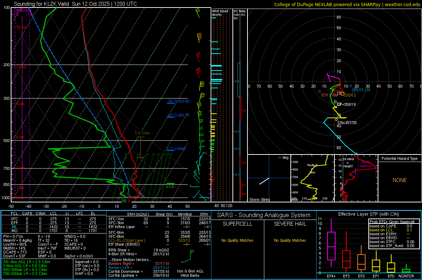Click the K = -19 index value
The image size is (422, 280).
pyautogui.click(x=44, y=236)
